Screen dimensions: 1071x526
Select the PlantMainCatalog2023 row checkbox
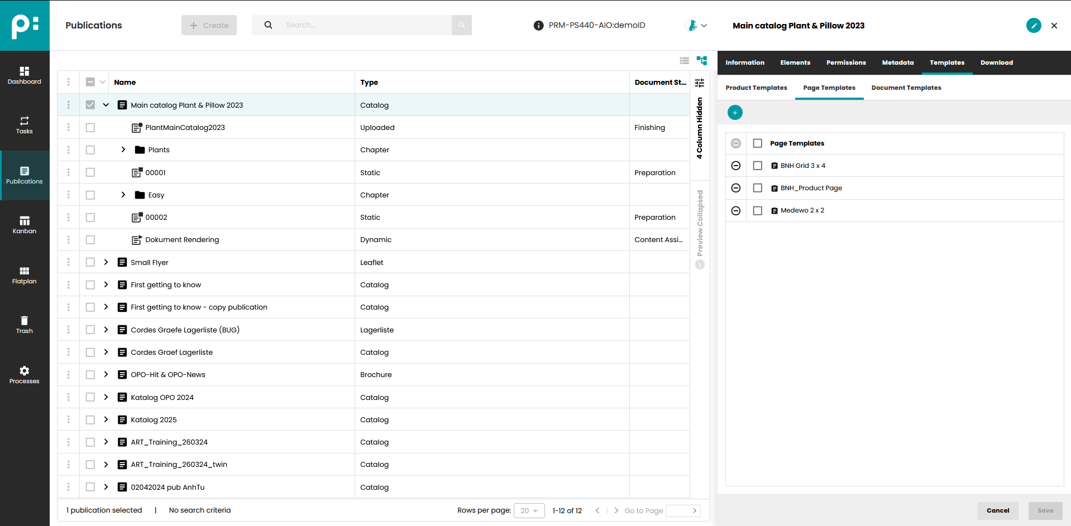90,127
